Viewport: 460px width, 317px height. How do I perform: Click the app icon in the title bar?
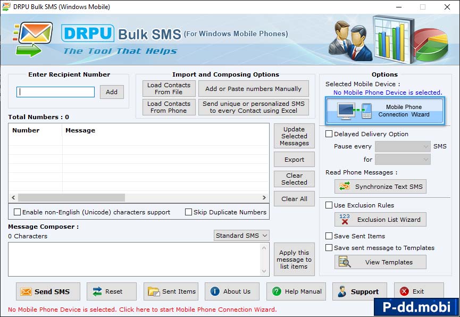tap(6, 6)
